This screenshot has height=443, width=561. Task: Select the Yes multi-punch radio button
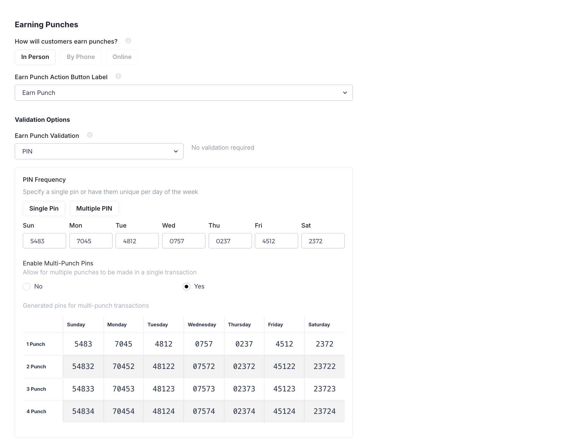point(186,287)
